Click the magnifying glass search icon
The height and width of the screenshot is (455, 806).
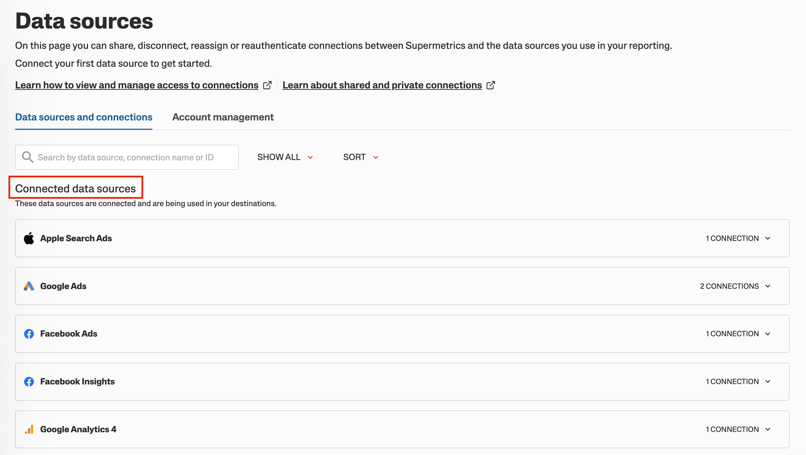(x=28, y=157)
